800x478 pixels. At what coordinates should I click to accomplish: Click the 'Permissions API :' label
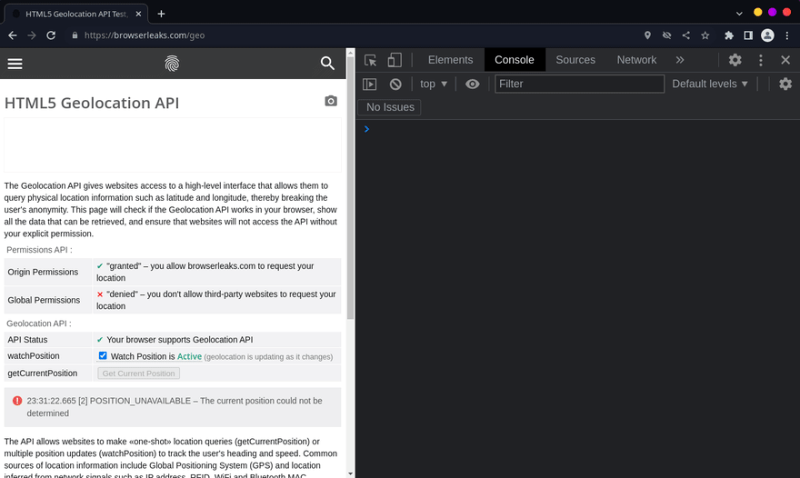39,250
